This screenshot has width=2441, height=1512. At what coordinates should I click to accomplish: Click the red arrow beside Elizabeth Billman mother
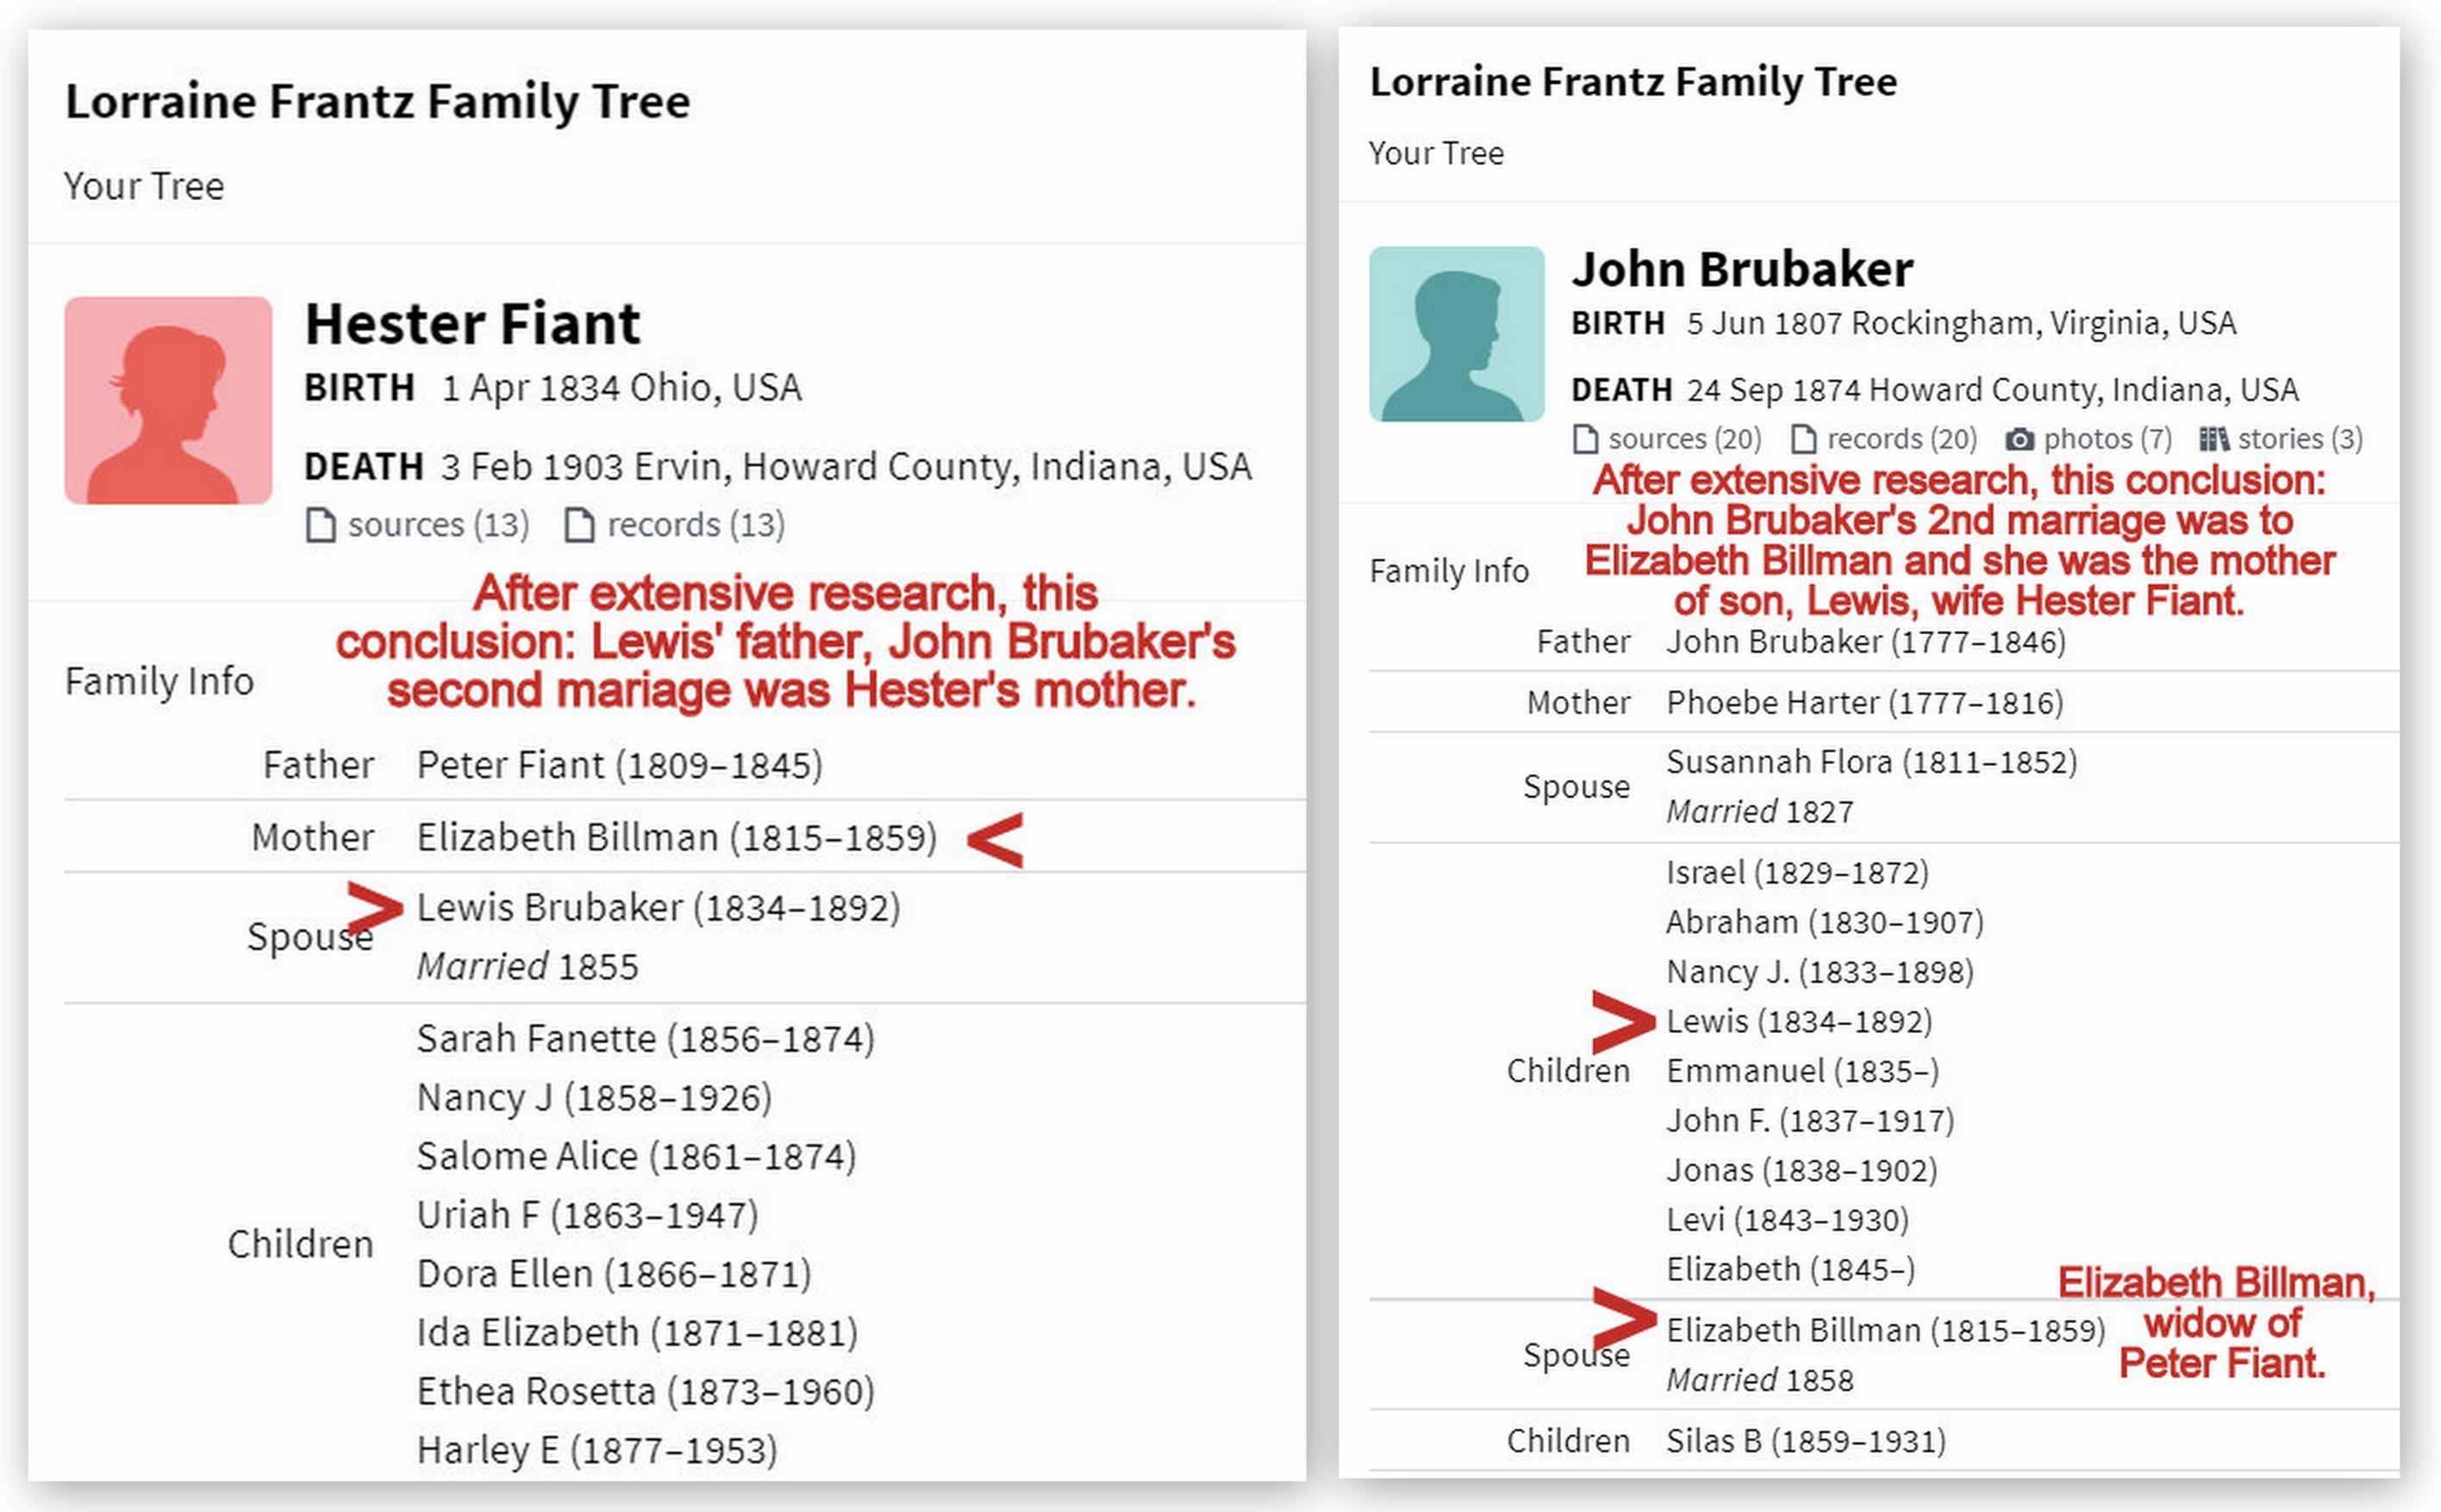click(x=996, y=839)
